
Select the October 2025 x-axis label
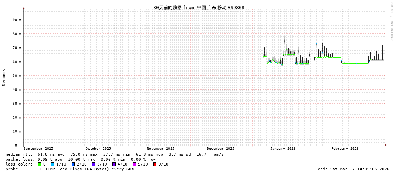coord(98,149)
